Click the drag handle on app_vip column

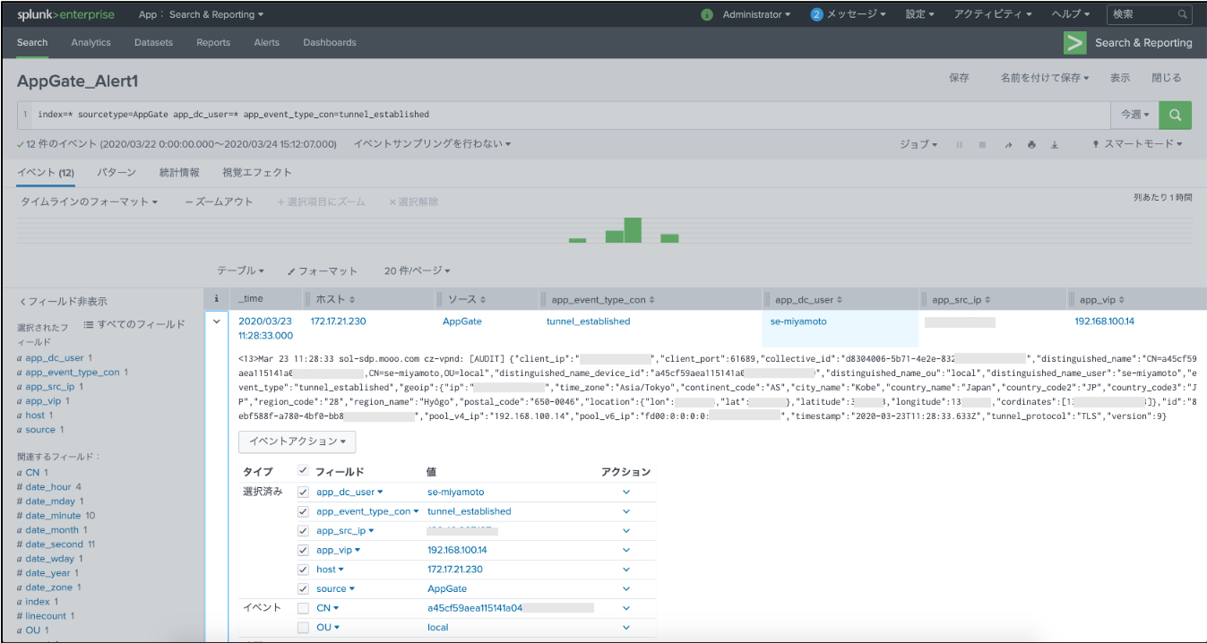[1073, 299]
